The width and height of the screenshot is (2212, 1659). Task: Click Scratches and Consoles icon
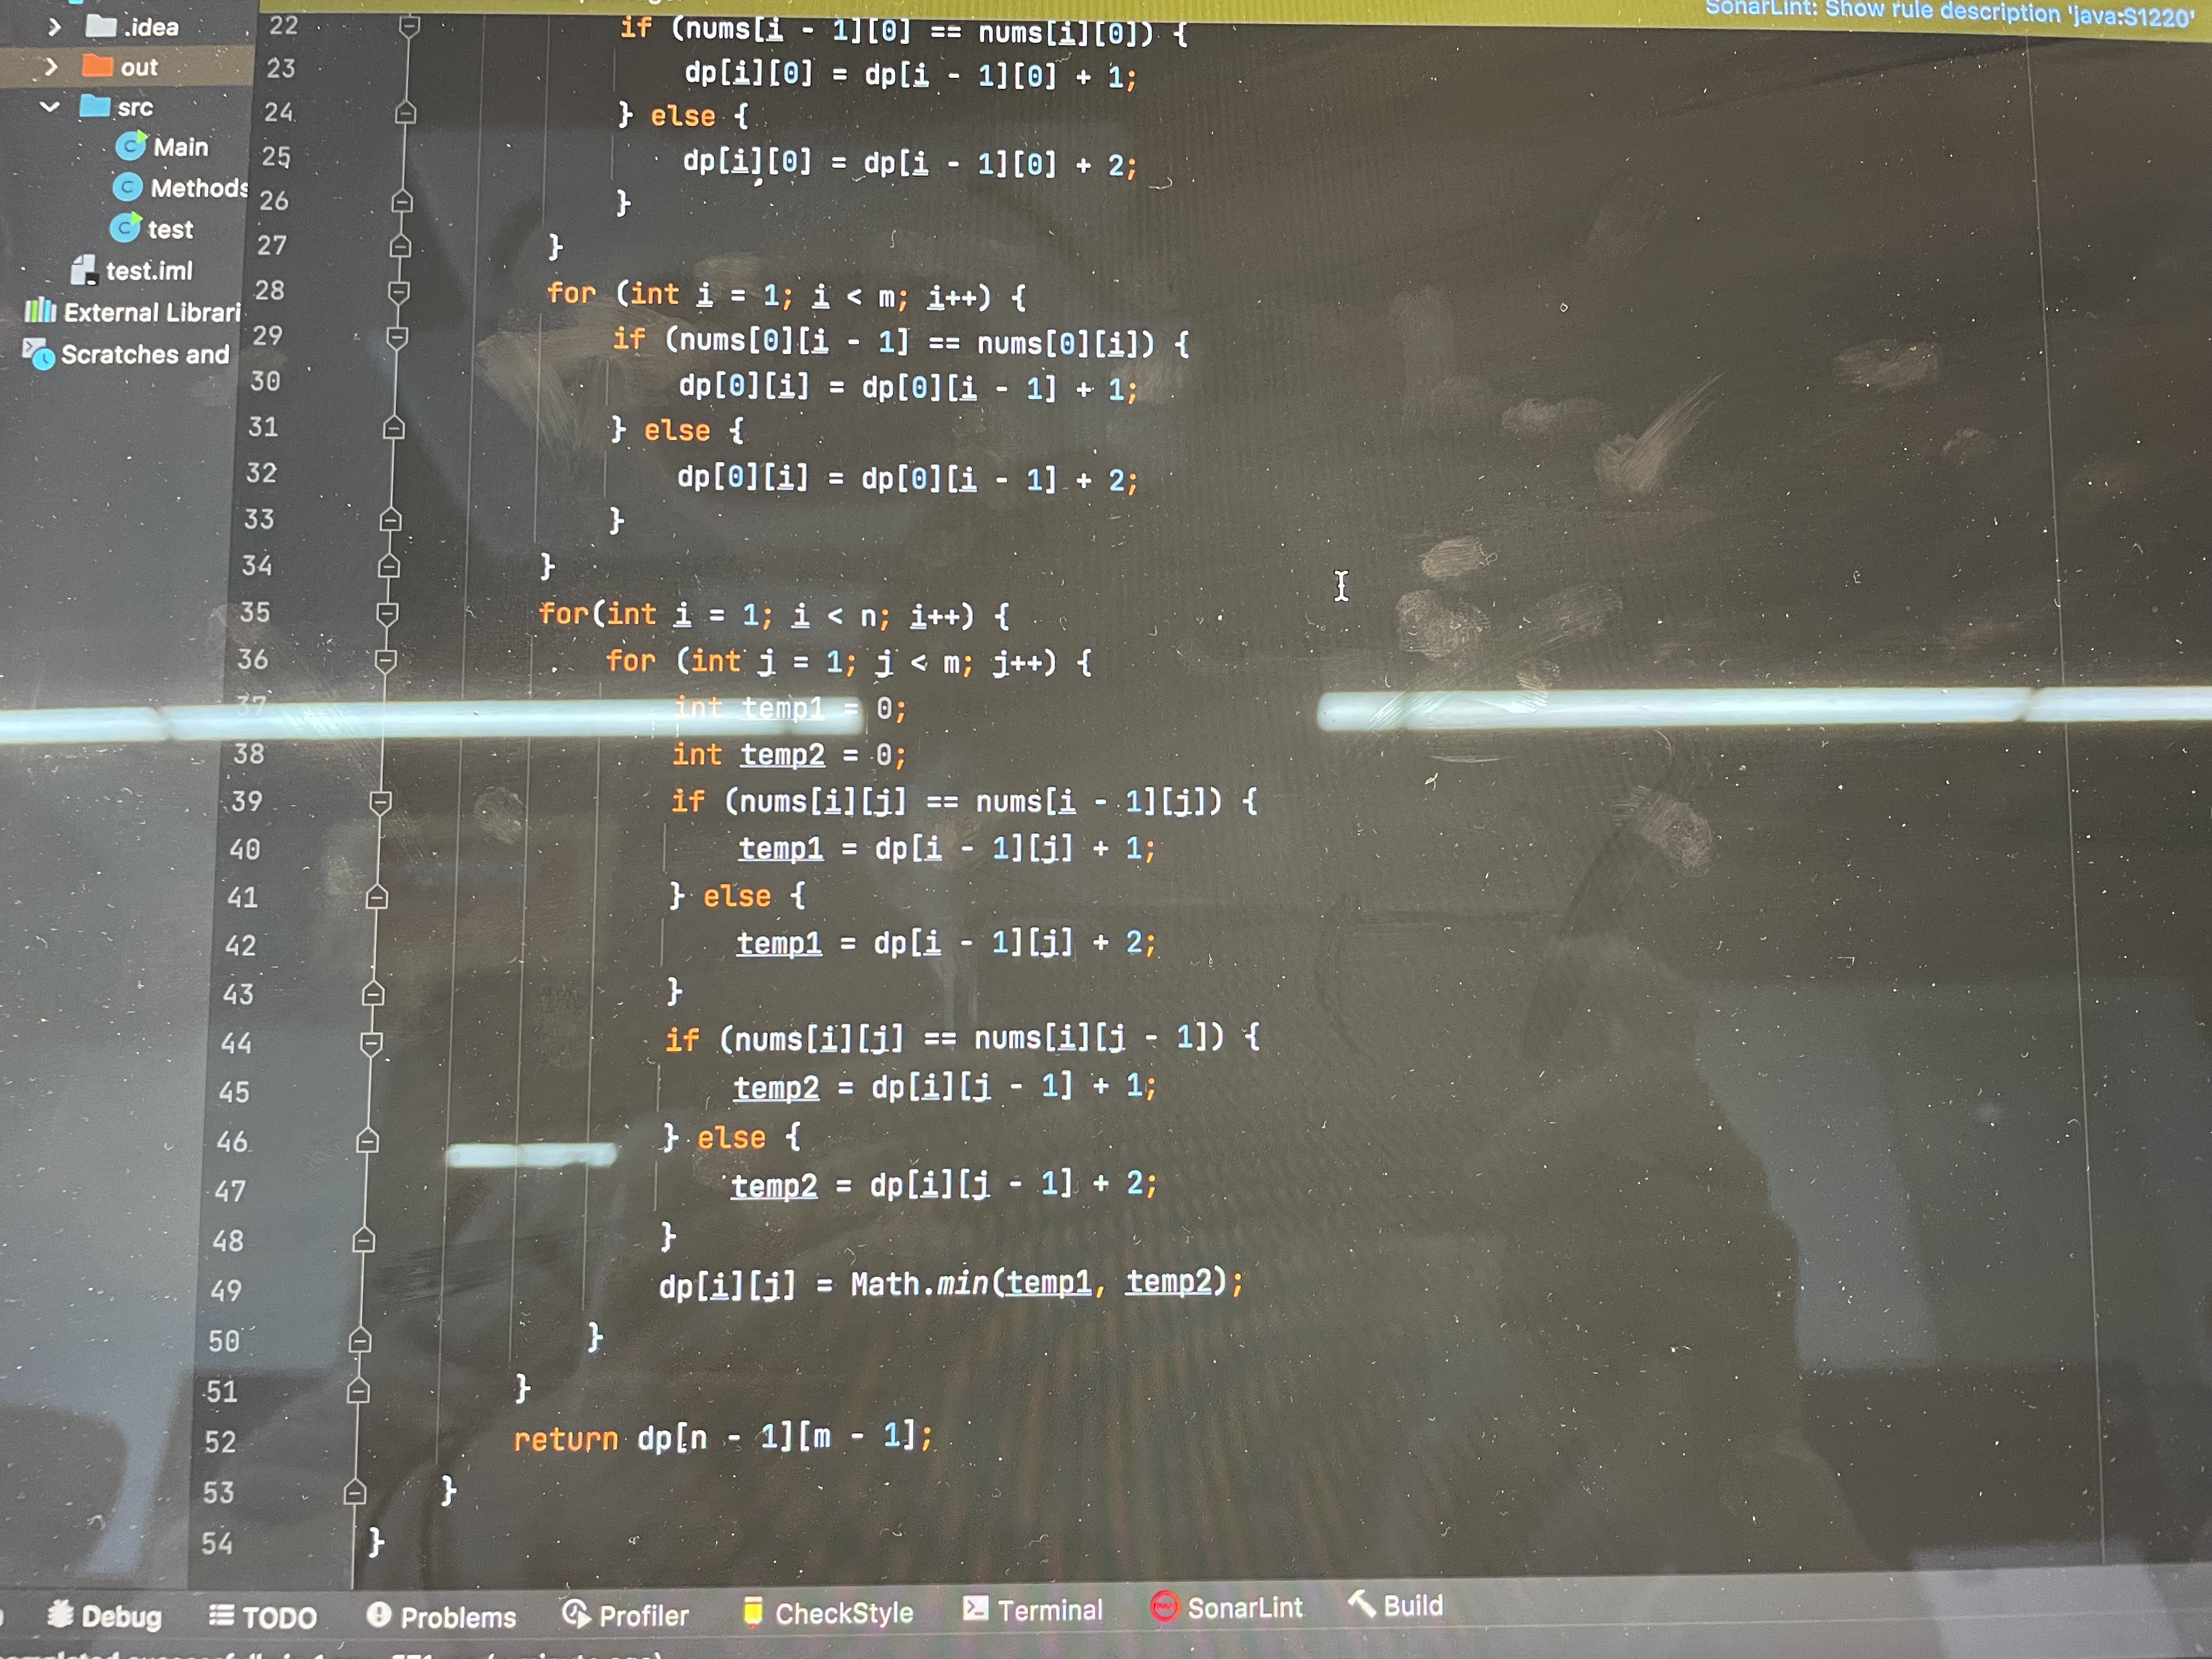pos(39,354)
